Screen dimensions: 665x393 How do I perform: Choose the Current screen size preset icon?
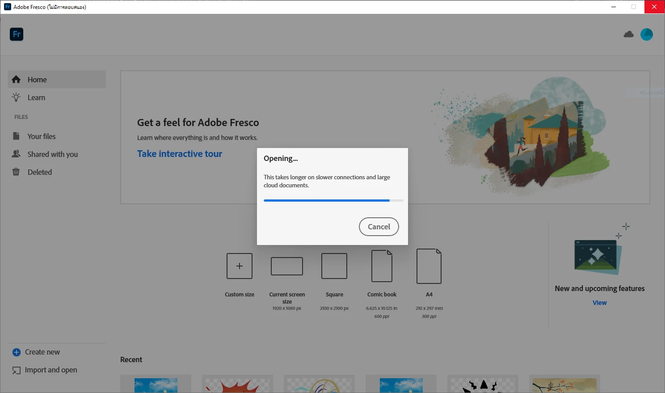click(x=287, y=266)
